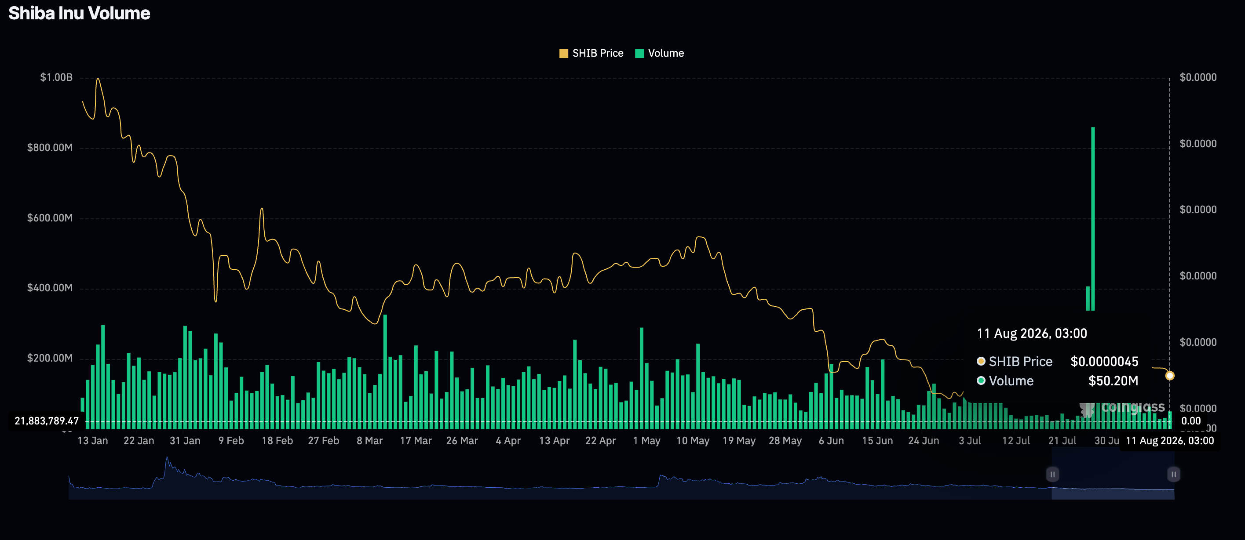Screen dimensions: 1245x540
Task: Click the "$400.00M" y-axis label
Action: [50, 288]
